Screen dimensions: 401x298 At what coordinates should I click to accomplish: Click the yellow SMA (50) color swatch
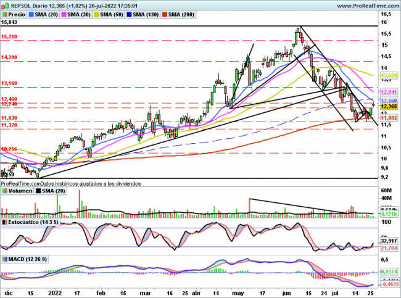point(97,15)
